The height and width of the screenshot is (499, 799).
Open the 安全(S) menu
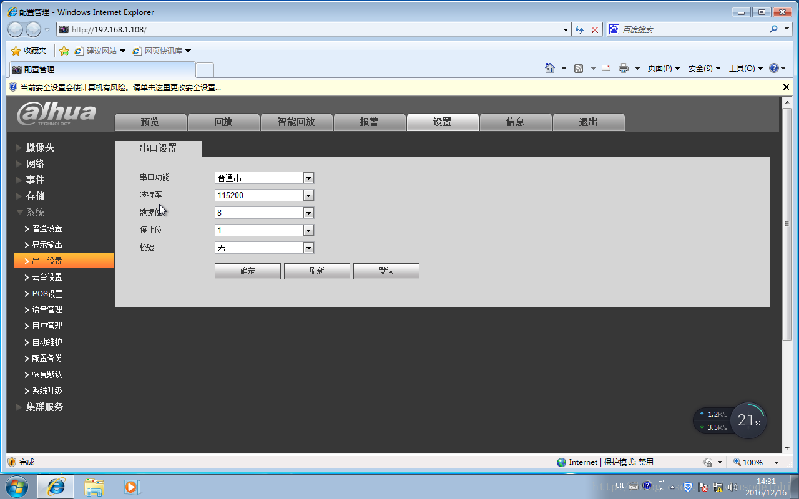tap(704, 69)
